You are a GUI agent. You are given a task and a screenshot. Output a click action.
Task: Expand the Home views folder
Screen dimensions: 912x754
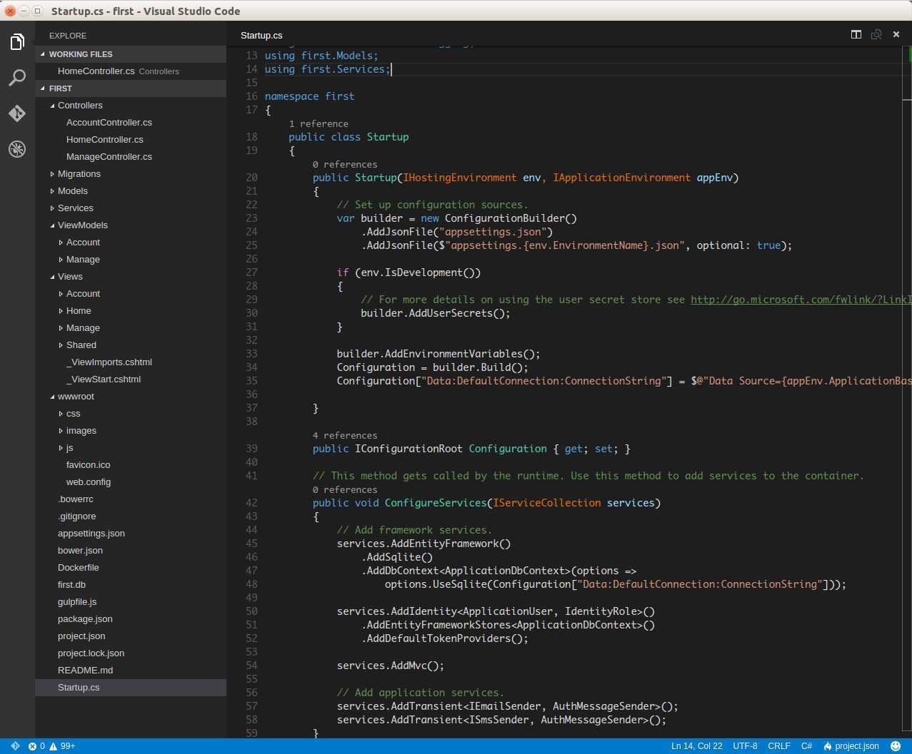(x=131, y=311)
